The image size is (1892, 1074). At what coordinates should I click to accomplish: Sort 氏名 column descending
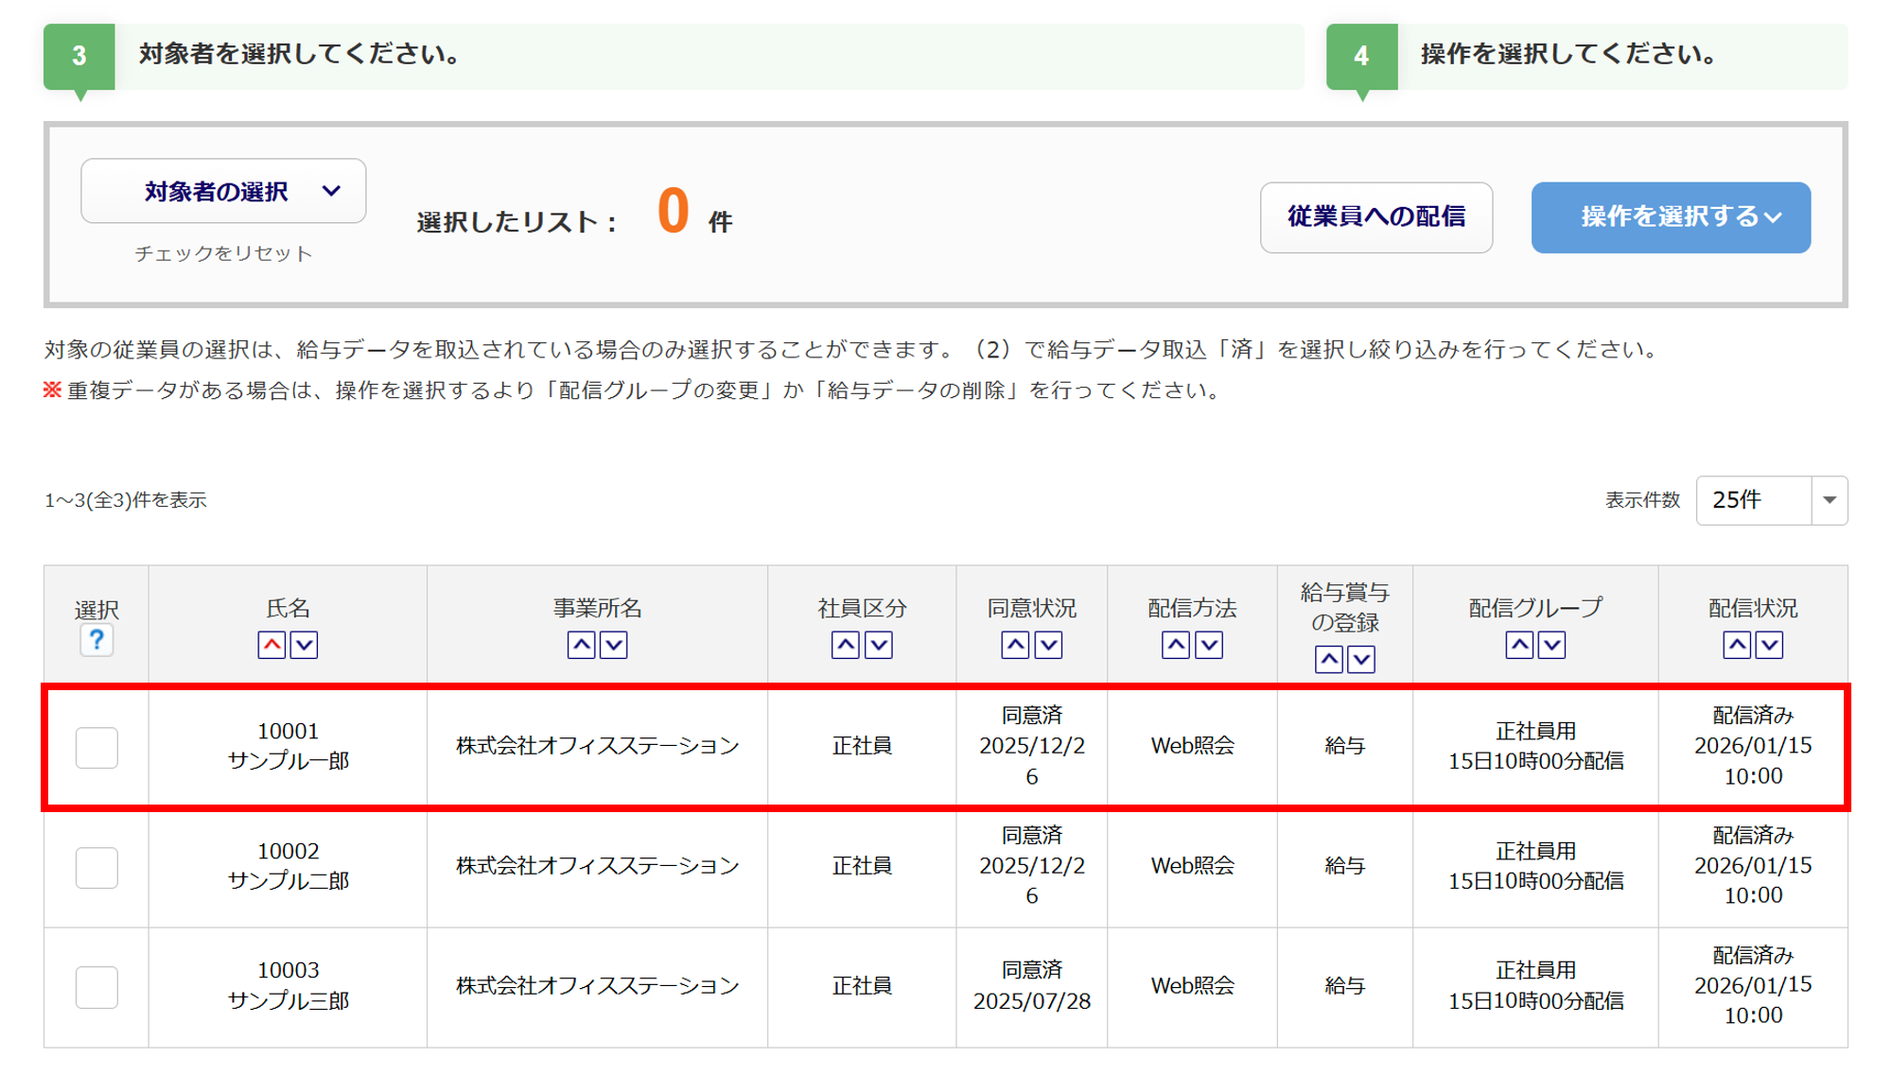(304, 645)
